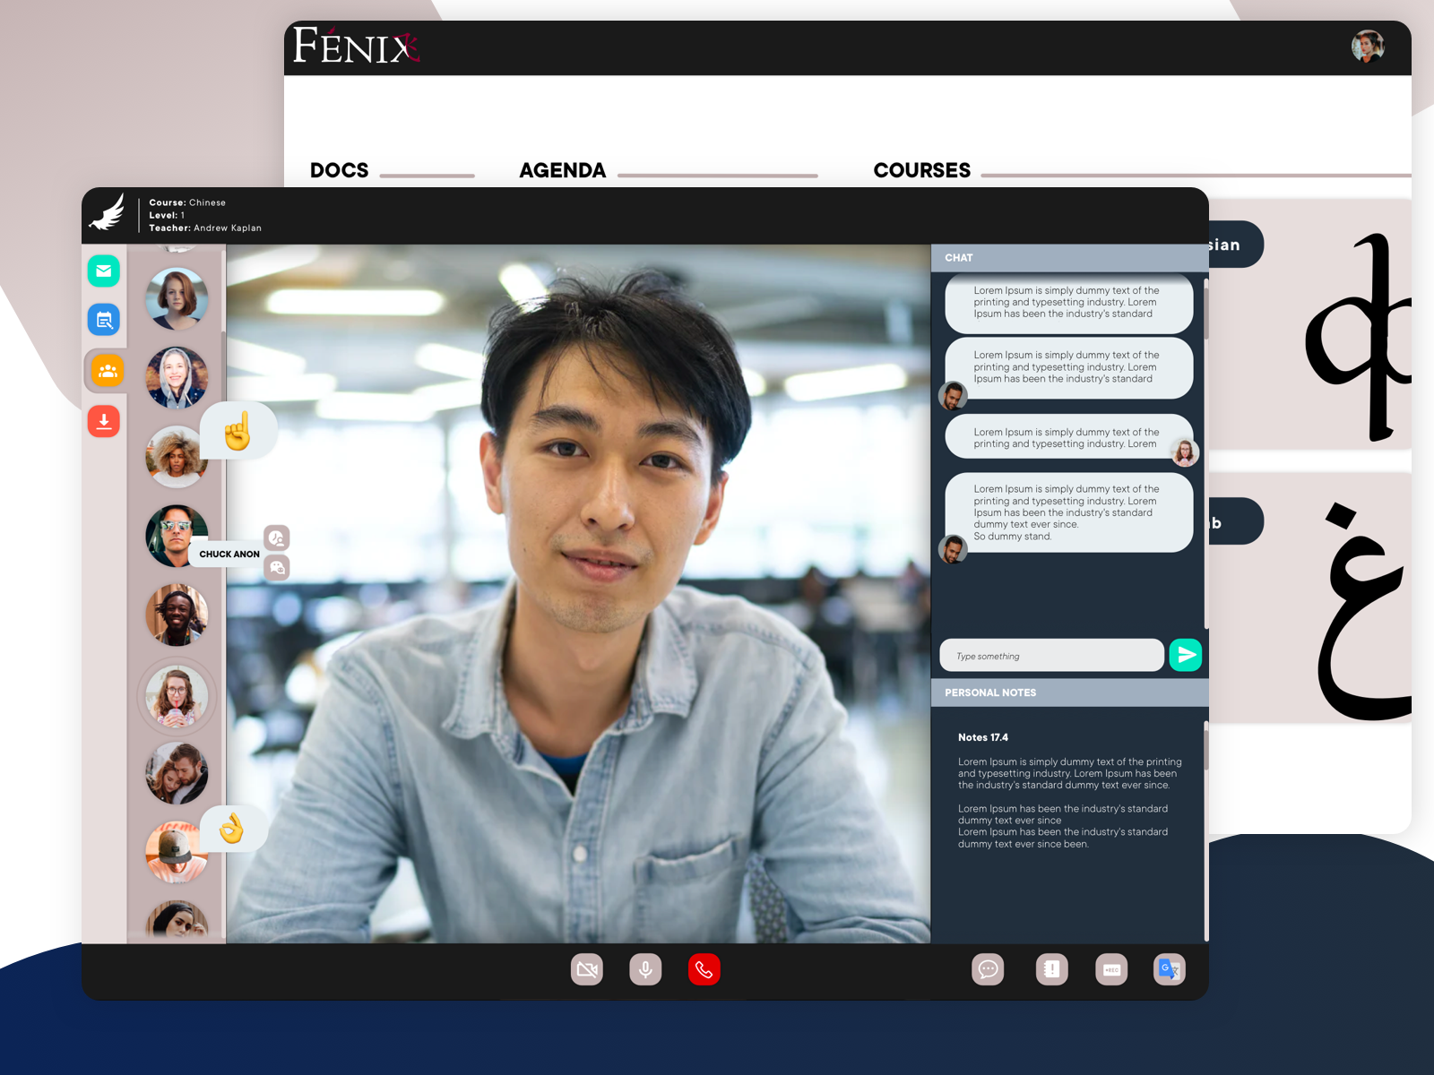This screenshot has height=1075, width=1434.
Task: Select the couple participant avatar
Action: [177, 773]
